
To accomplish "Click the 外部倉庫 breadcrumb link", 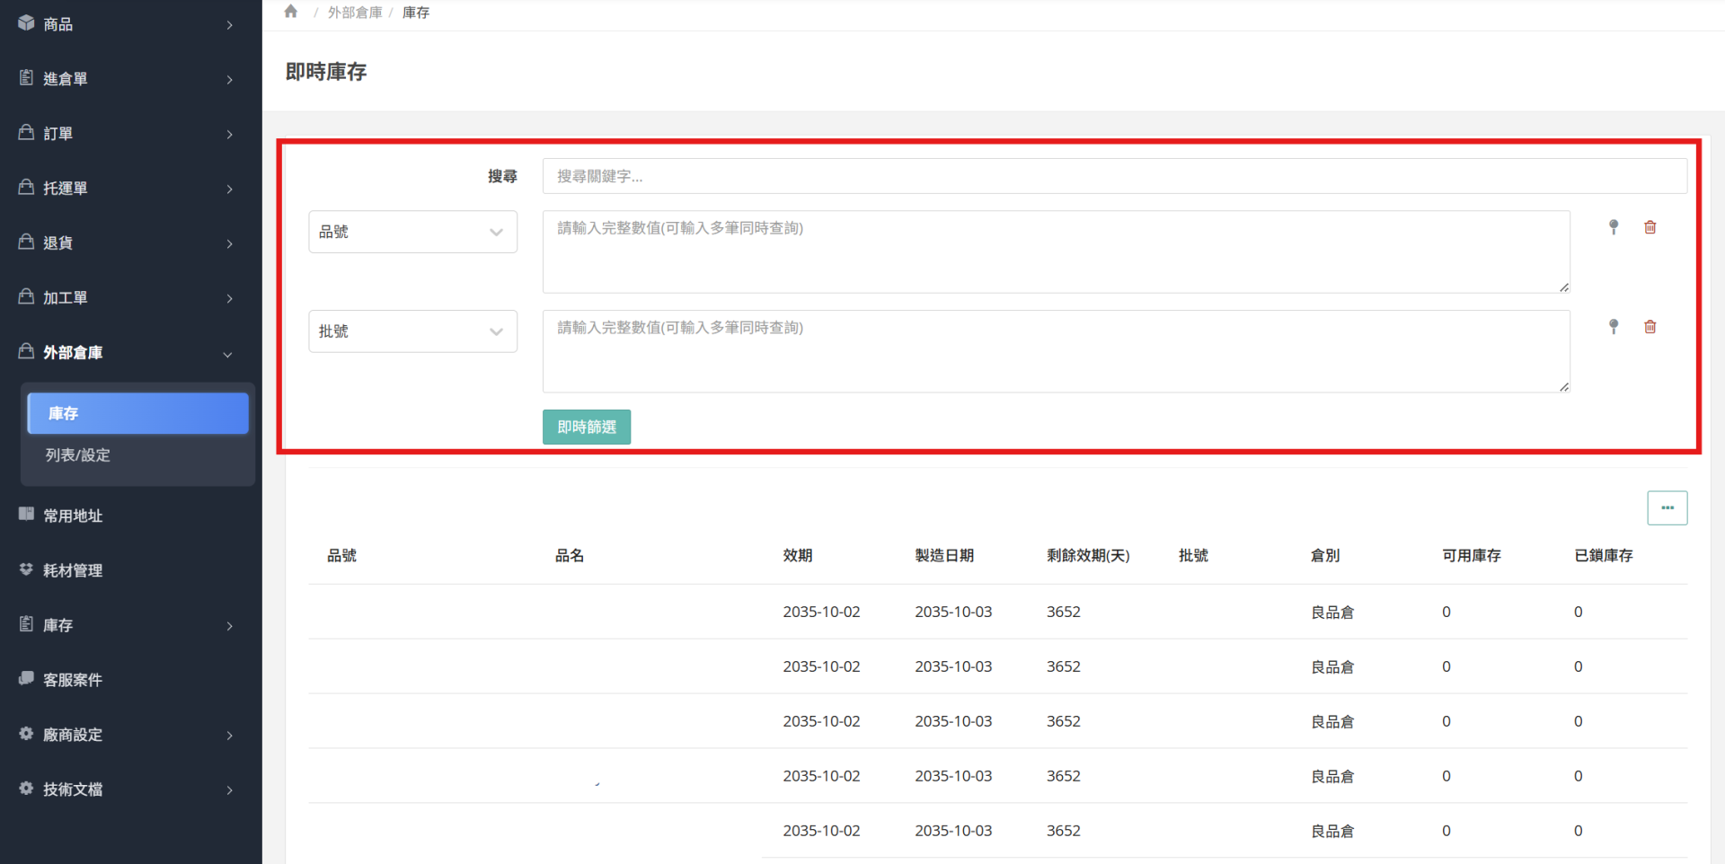I will click(354, 13).
